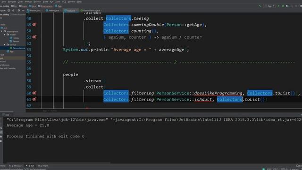Click External Libraries in project tree

tap(5, 65)
